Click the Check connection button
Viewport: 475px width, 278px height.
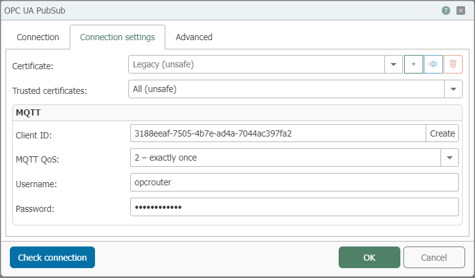tap(52, 258)
